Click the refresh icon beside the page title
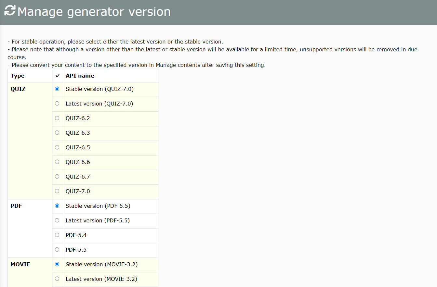 coord(10,10)
